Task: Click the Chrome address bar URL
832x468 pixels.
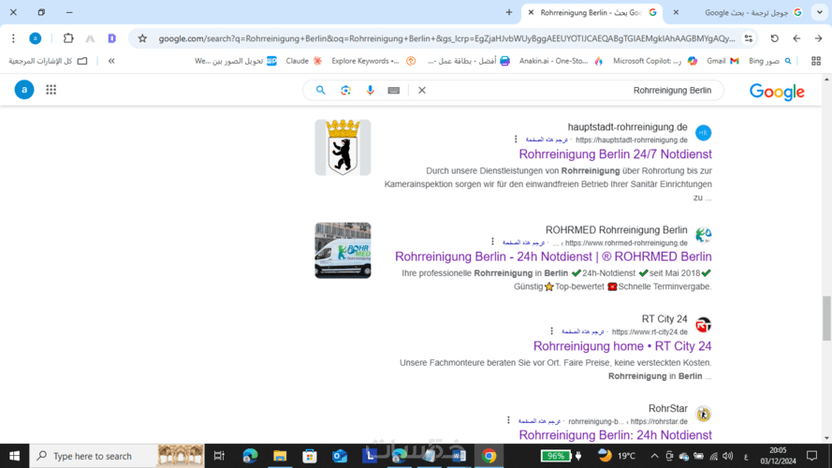Action: pyautogui.click(x=446, y=38)
